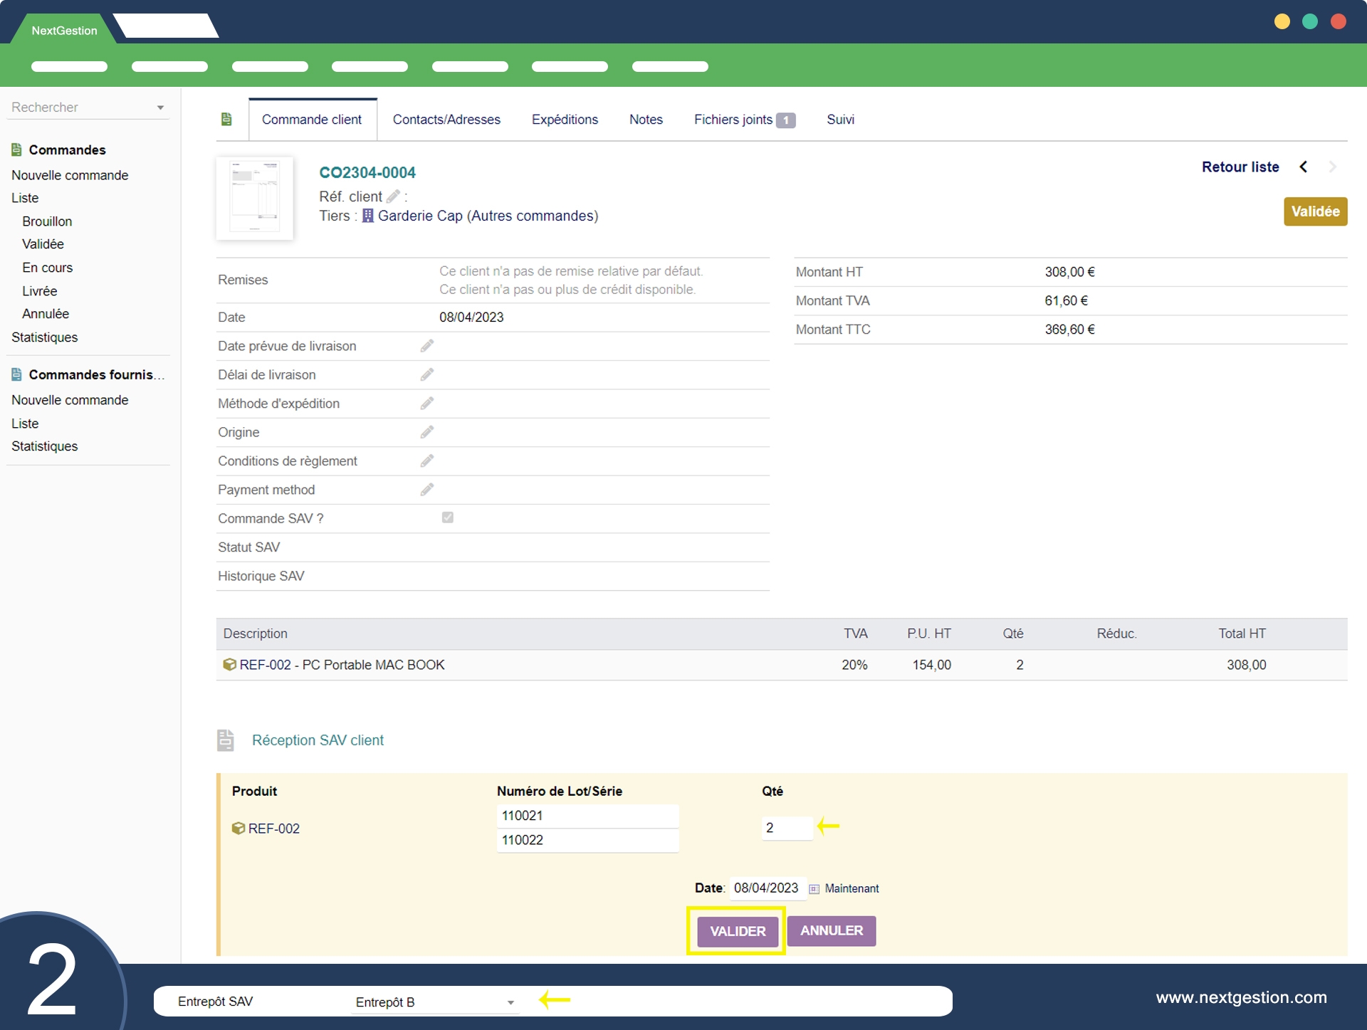Edit Date prévue de livraison pencil icon

click(x=427, y=346)
